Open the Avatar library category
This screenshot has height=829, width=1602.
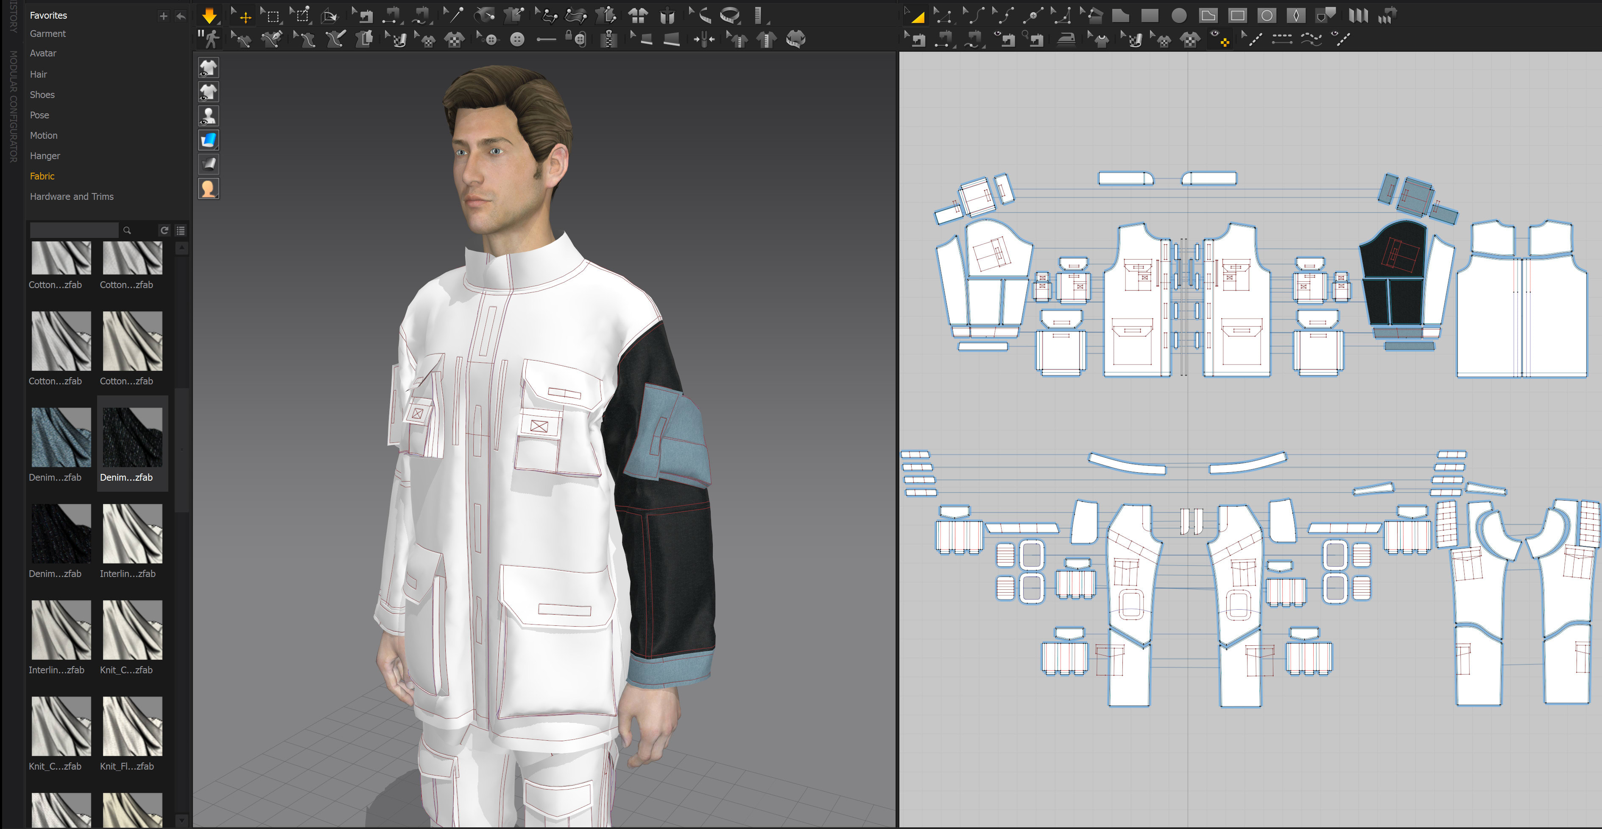[43, 53]
